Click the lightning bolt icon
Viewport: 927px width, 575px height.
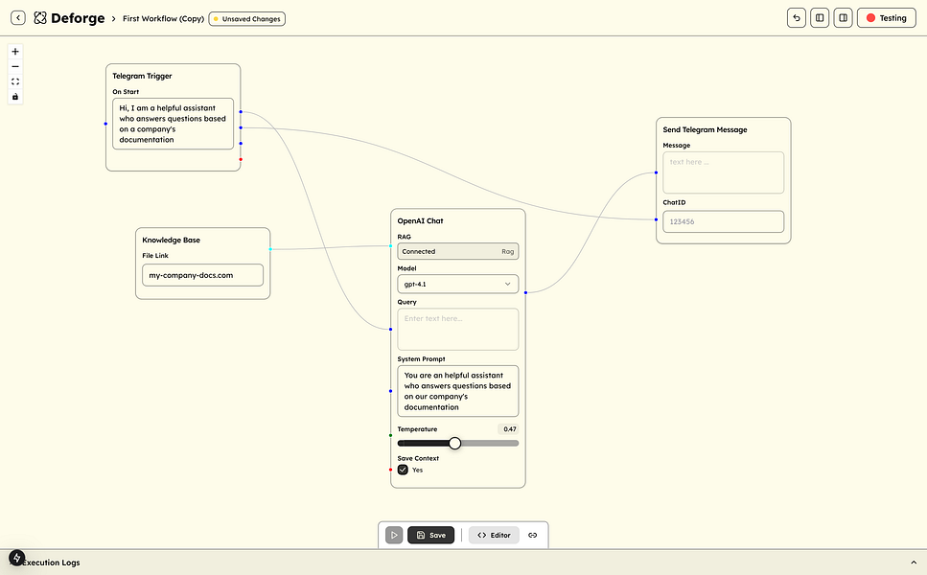[x=16, y=558]
